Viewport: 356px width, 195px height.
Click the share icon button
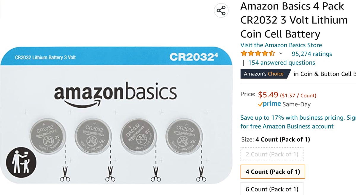[x=221, y=11]
